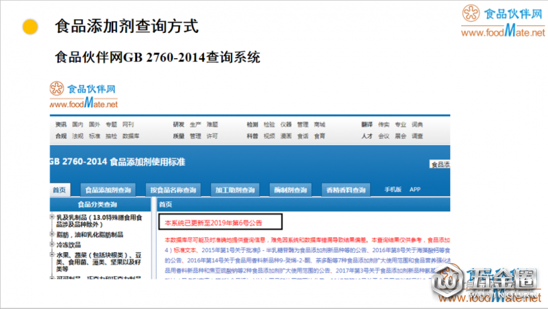Open the 仪器 navigation link

pos(286,125)
